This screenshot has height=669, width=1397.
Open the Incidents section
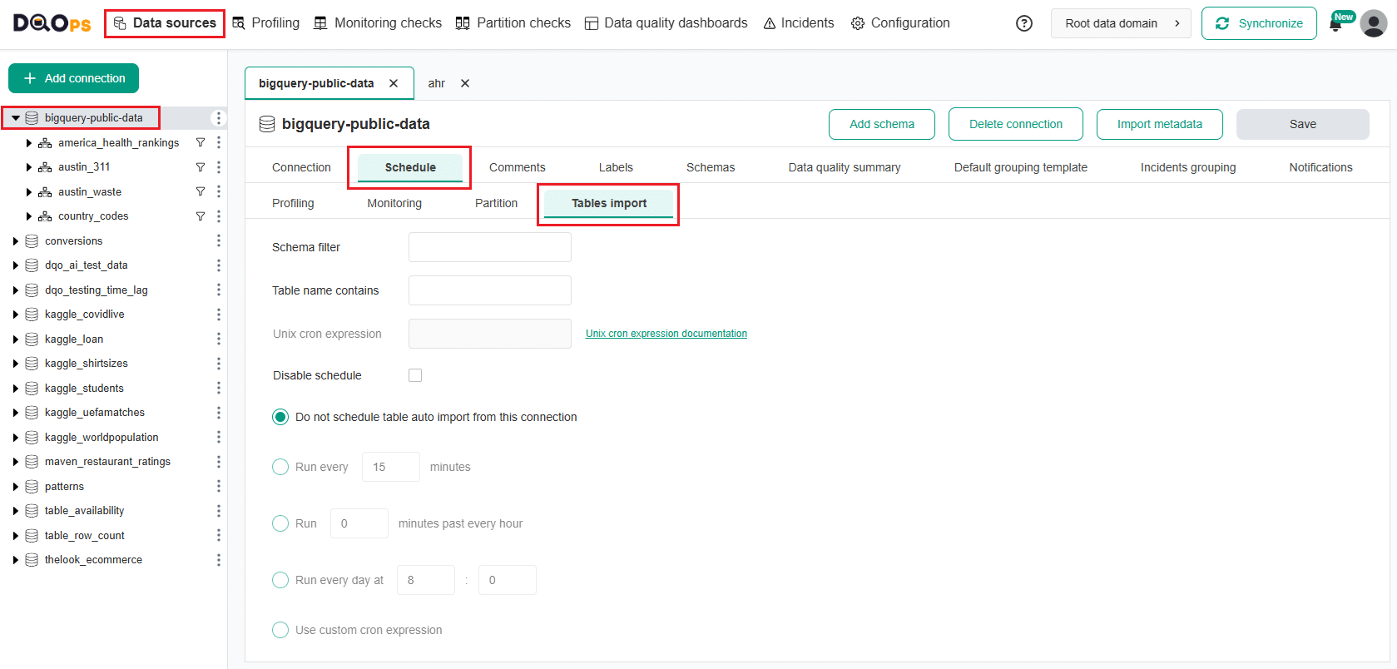[x=799, y=23]
